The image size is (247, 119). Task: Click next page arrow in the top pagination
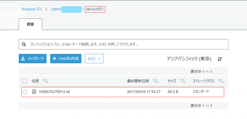[x=215, y=72]
